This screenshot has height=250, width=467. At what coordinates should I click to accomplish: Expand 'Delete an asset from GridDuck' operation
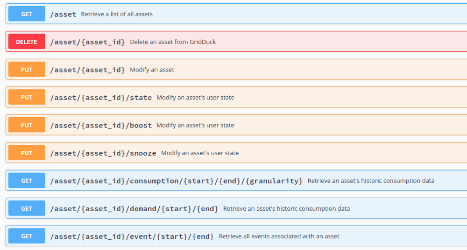(x=173, y=42)
